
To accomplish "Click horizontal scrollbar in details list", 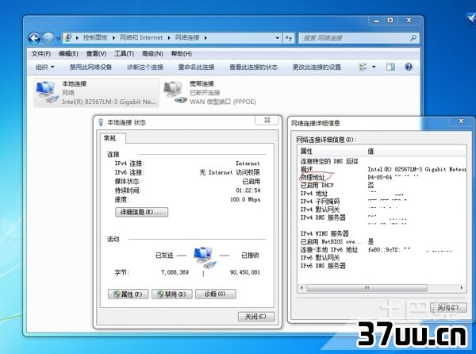I will [382, 287].
